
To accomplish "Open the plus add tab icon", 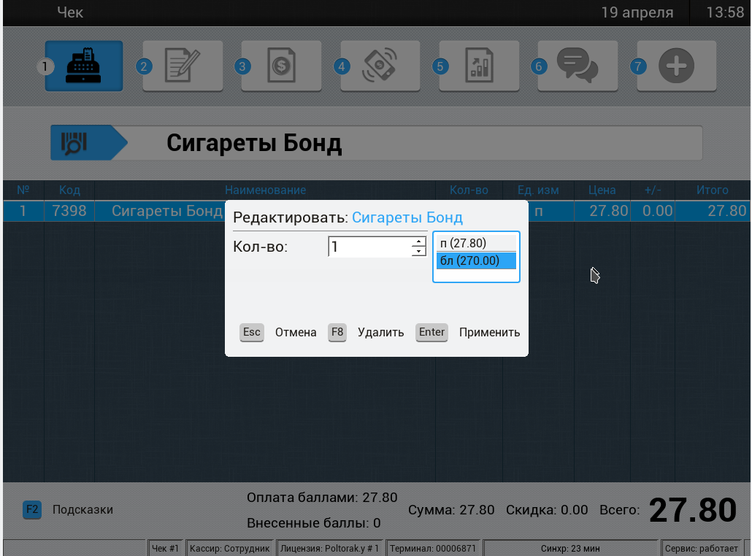I will 677,66.
